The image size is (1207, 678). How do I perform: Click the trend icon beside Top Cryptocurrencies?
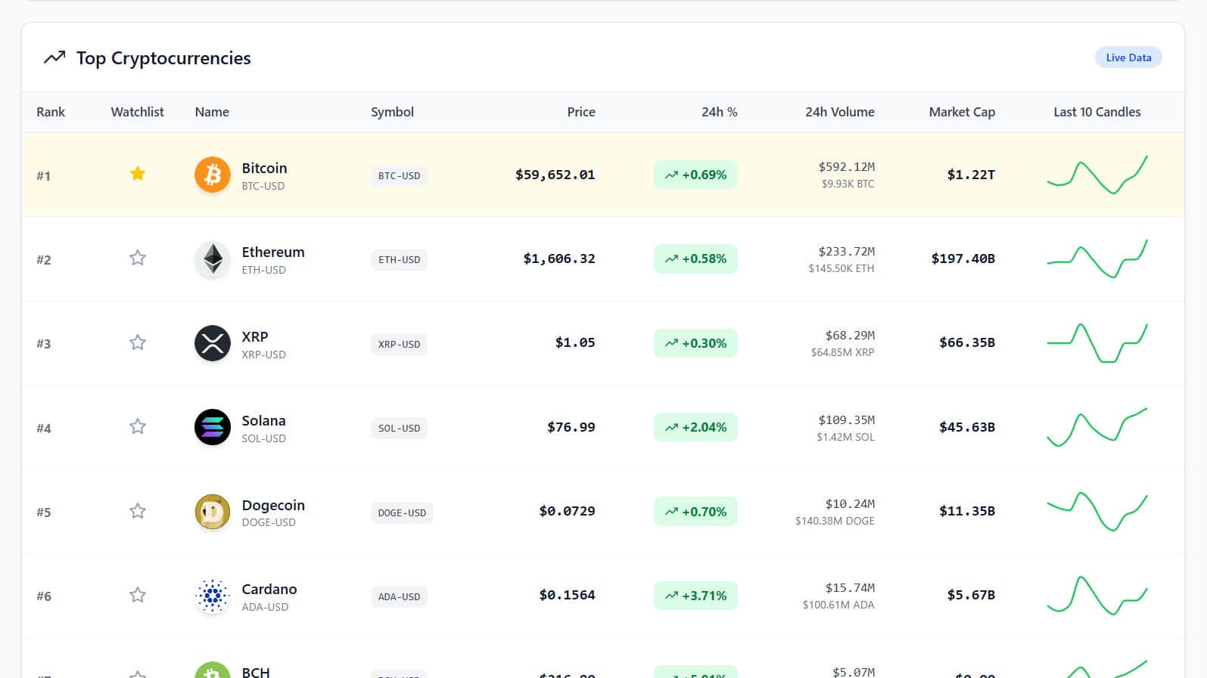pos(54,57)
